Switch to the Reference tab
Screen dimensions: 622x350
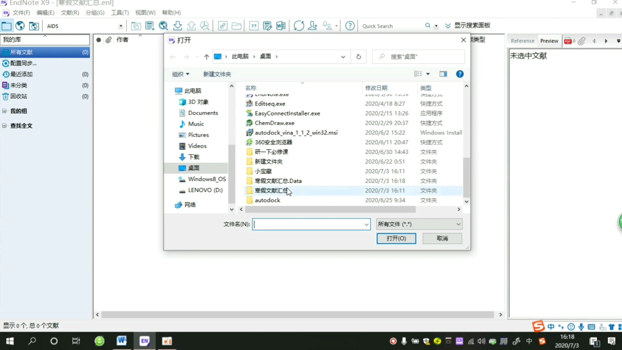tap(522, 41)
